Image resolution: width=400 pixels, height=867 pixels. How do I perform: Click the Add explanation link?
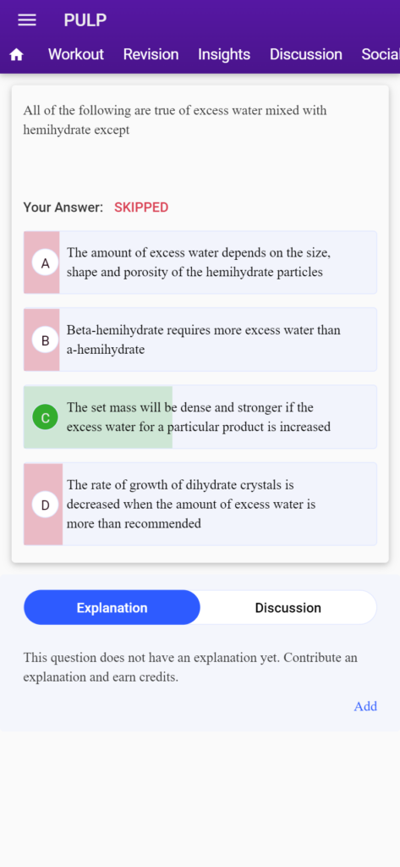[365, 706]
